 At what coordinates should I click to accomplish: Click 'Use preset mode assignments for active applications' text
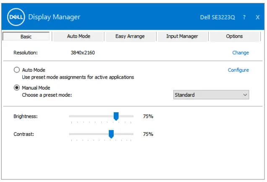tap(78, 77)
